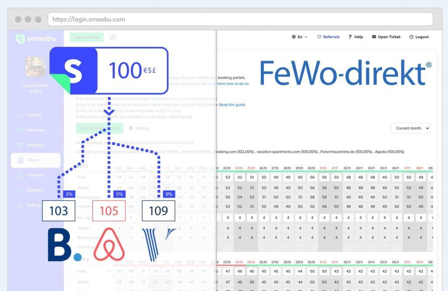Click the Logout power icon
The height and width of the screenshot is (291, 448).
pyautogui.click(x=411, y=37)
